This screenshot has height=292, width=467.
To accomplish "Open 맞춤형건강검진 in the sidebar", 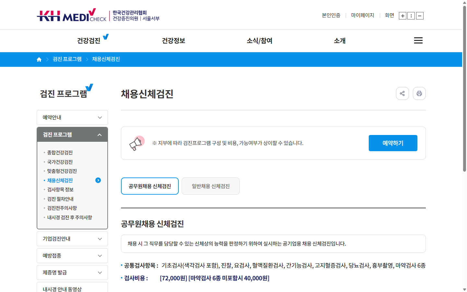I will coord(62,171).
